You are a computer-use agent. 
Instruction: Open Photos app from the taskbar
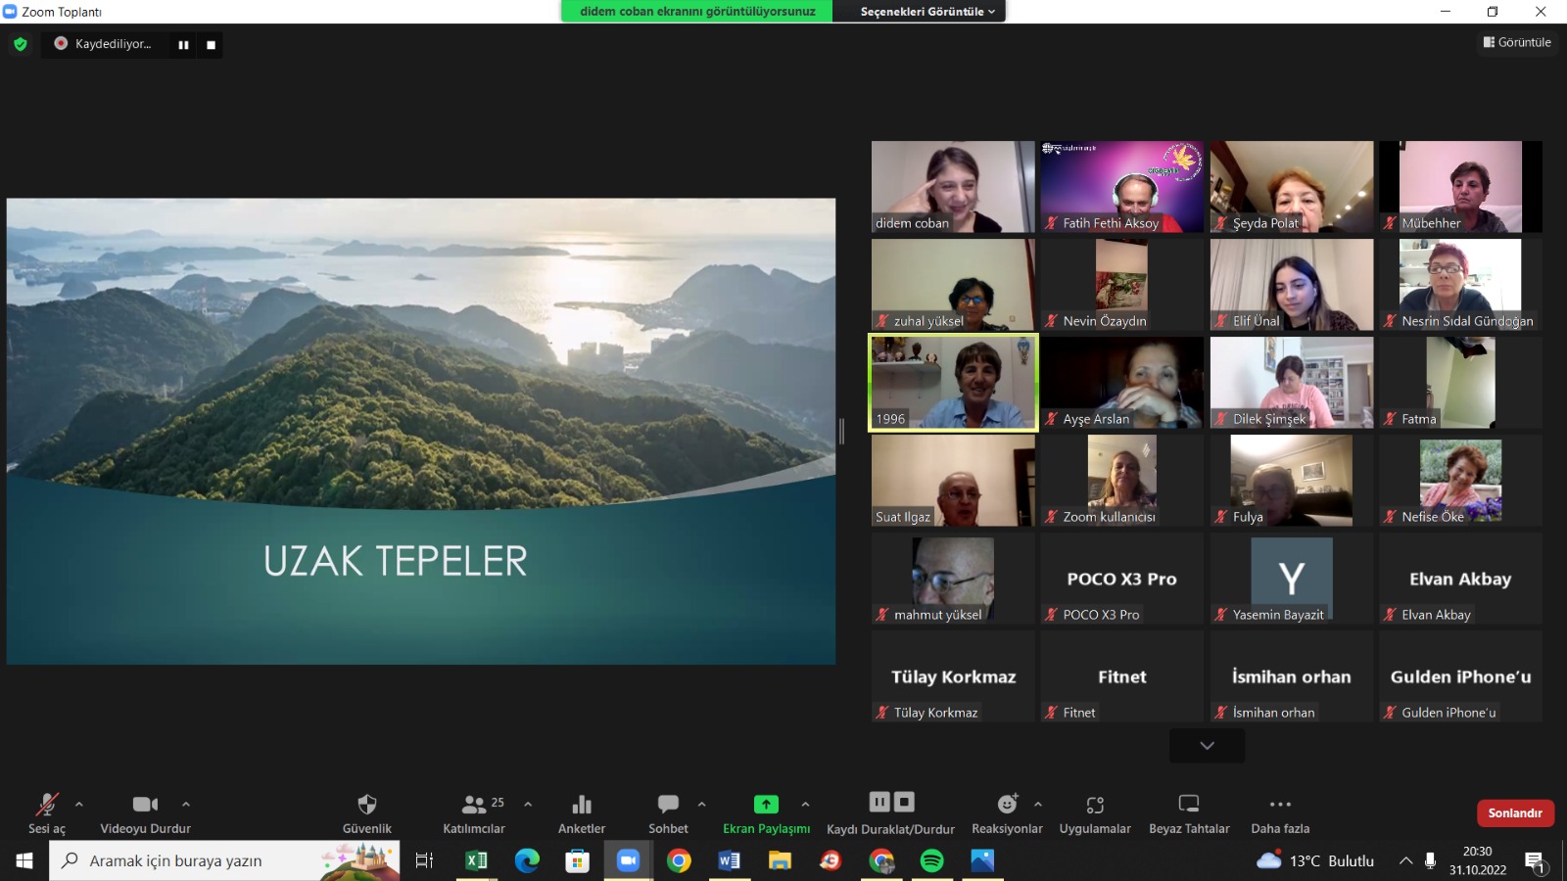[x=982, y=860]
